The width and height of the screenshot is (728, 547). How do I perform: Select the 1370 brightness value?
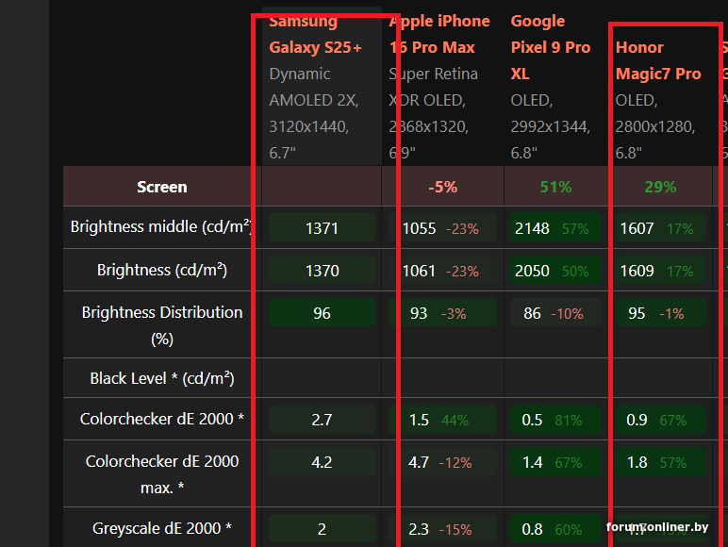pyautogui.click(x=322, y=271)
